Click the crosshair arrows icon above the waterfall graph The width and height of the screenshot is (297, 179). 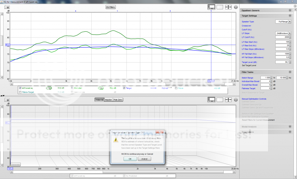(x=228, y=99)
